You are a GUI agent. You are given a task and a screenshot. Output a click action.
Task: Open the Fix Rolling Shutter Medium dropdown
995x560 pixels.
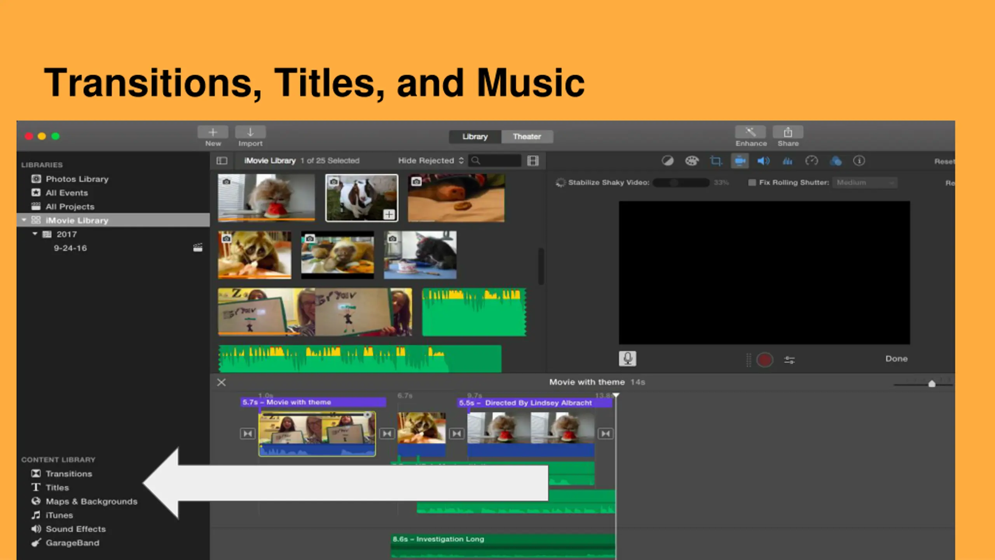[x=865, y=182]
